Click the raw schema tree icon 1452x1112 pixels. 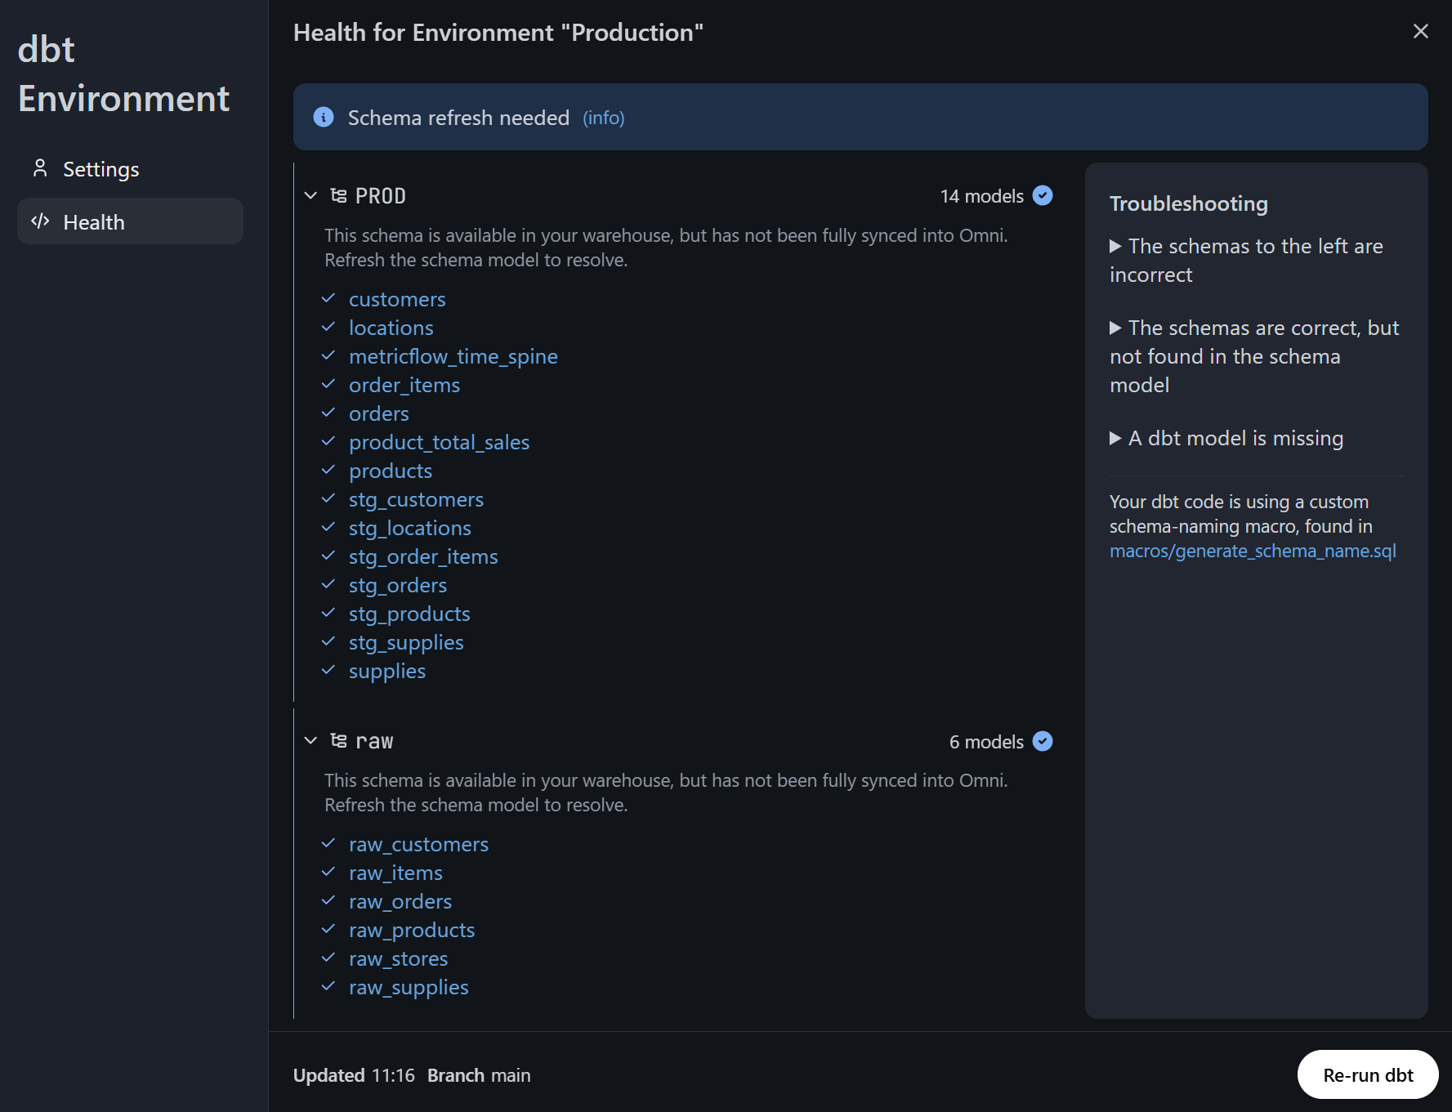tap(338, 740)
